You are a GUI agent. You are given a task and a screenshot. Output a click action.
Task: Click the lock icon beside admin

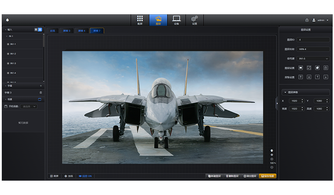[x=307, y=20]
